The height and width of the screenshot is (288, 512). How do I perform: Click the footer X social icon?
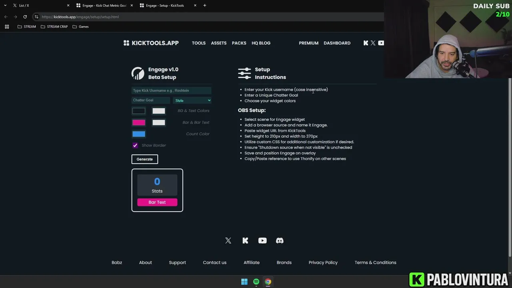228,240
